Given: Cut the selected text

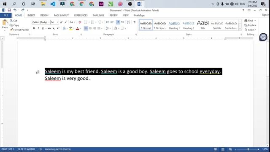Looking at the screenshot, I should pos(13,21).
